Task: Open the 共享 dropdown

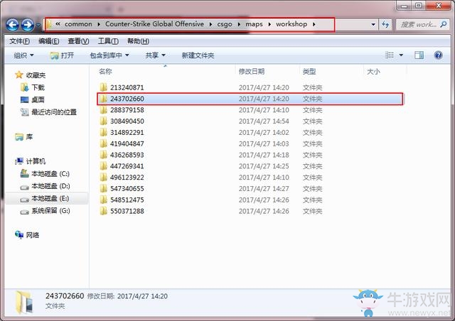Action: pos(155,55)
